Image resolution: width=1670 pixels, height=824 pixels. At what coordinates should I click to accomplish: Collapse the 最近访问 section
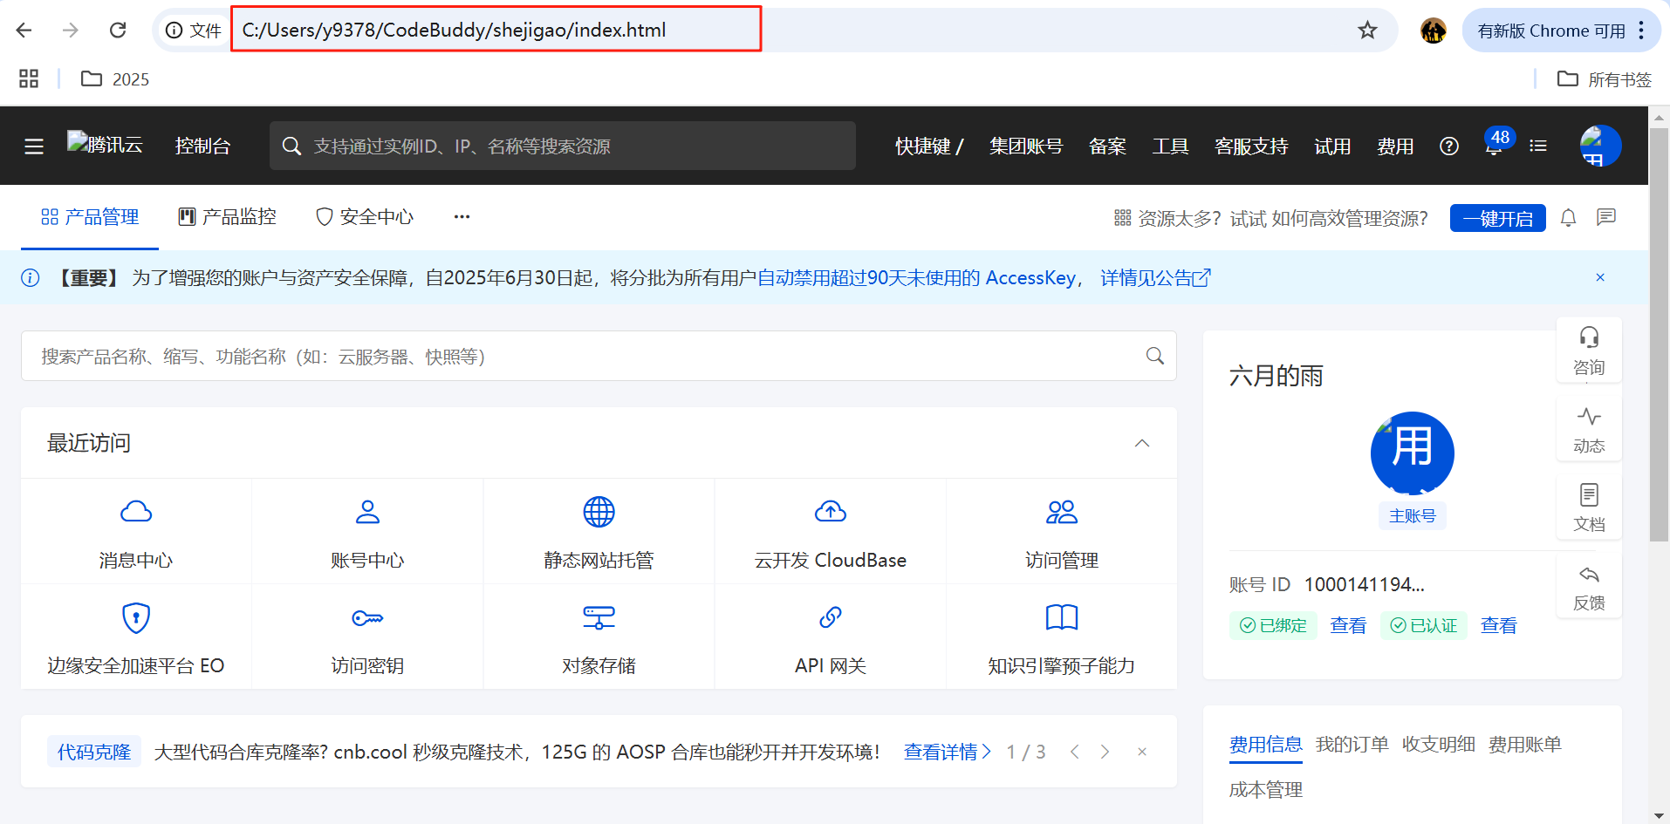tap(1141, 443)
